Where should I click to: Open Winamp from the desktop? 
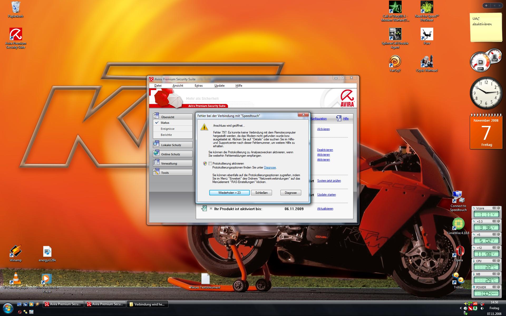[16, 251]
